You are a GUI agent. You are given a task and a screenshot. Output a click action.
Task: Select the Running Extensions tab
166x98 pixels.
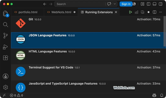pos(98,12)
